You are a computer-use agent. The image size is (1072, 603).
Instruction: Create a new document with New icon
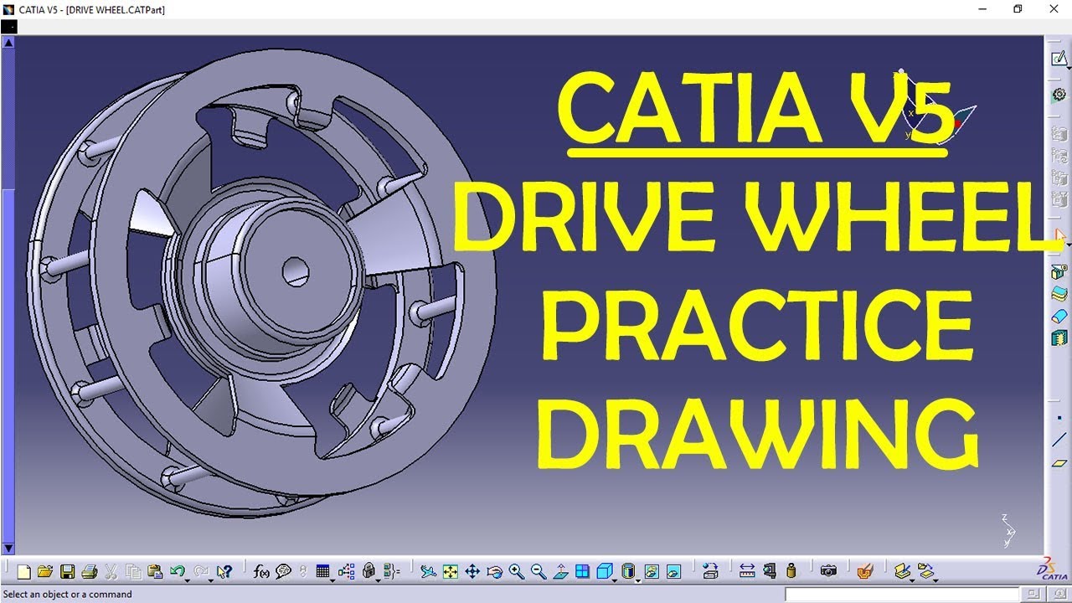click(24, 572)
